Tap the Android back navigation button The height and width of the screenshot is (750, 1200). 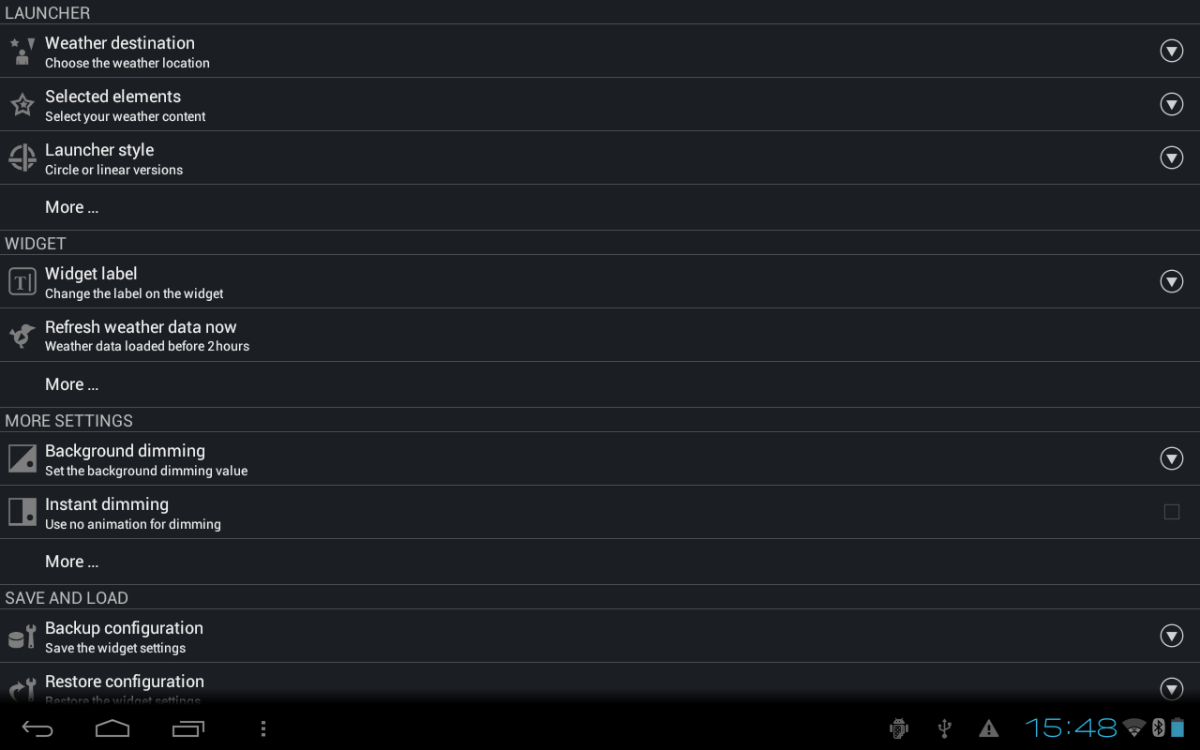point(37,728)
